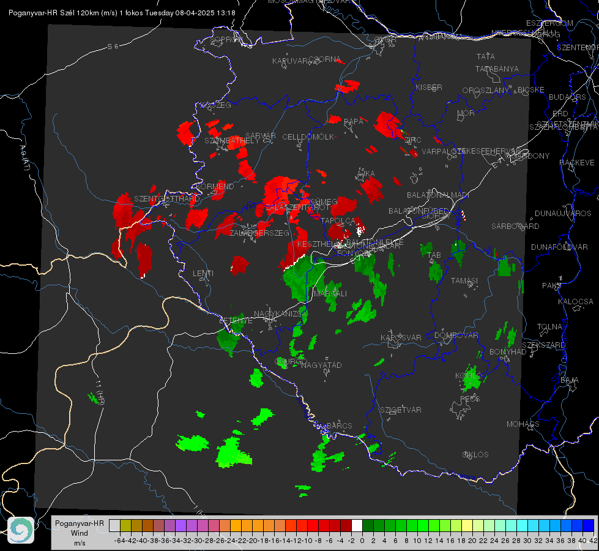The height and width of the screenshot is (551, 599).
Task: Click the 'Poganyvar-HR Wind m/s' legend title
Action: [x=80, y=533]
